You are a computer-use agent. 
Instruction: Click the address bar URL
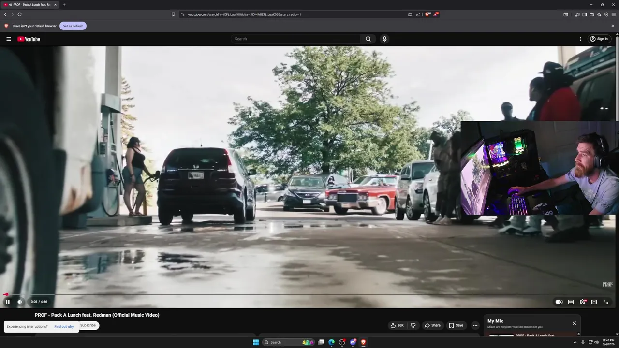tap(244, 14)
